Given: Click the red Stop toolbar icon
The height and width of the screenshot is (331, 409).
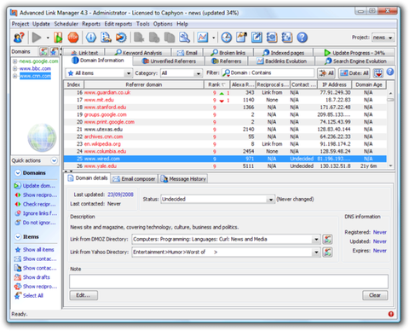Looking at the screenshot, I should [73, 38].
